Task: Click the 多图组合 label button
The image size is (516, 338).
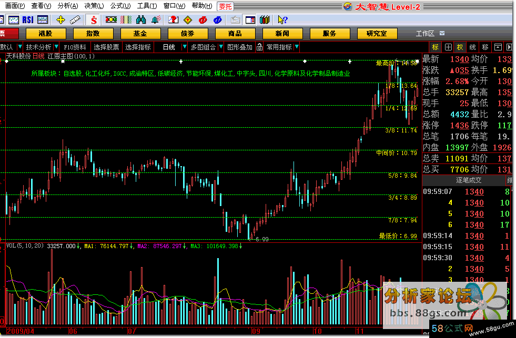Action: point(203,47)
